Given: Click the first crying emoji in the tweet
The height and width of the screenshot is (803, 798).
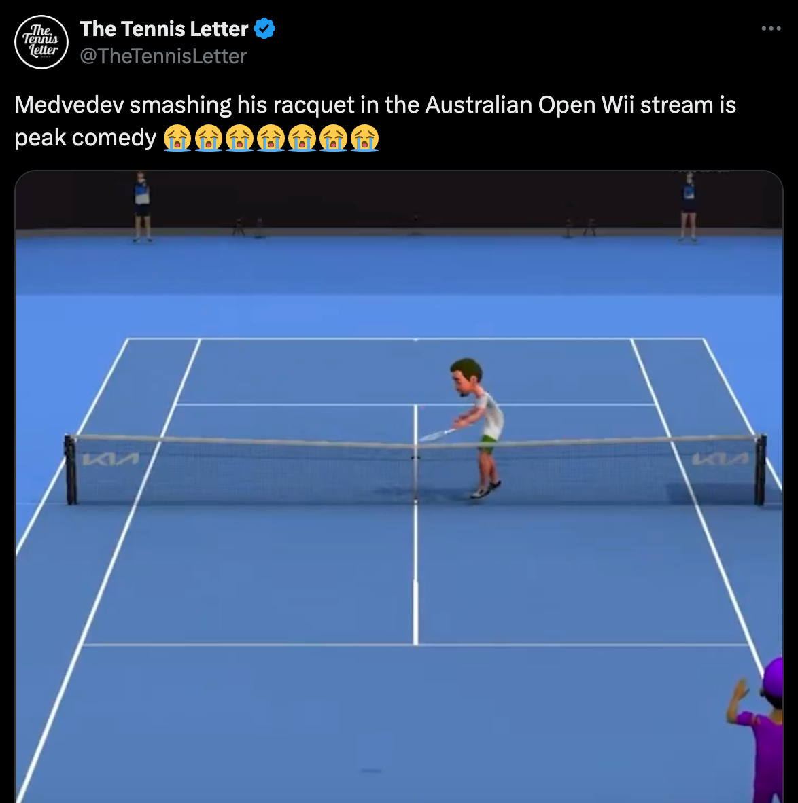Looking at the screenshot, I should [177, 138].
